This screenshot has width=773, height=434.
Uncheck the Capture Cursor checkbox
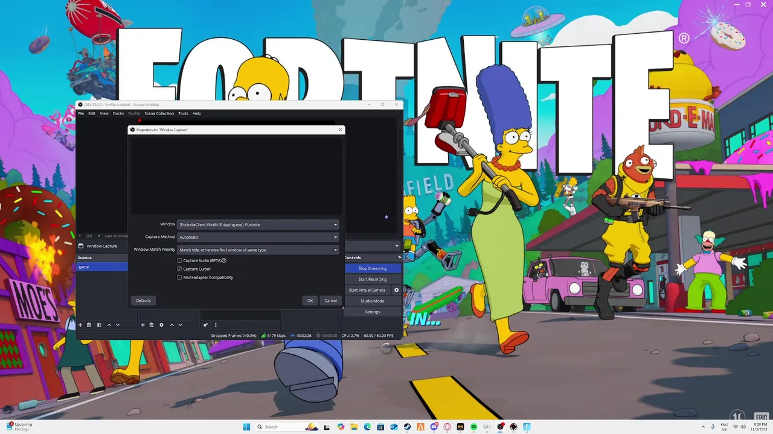tap(179, 269)
